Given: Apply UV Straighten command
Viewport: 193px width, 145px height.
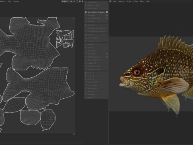Looking at the screenshot, I should tap(92, 54).
